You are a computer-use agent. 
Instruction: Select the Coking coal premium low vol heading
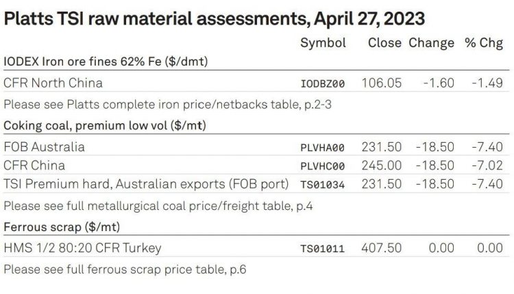click(x=105, y=126)
